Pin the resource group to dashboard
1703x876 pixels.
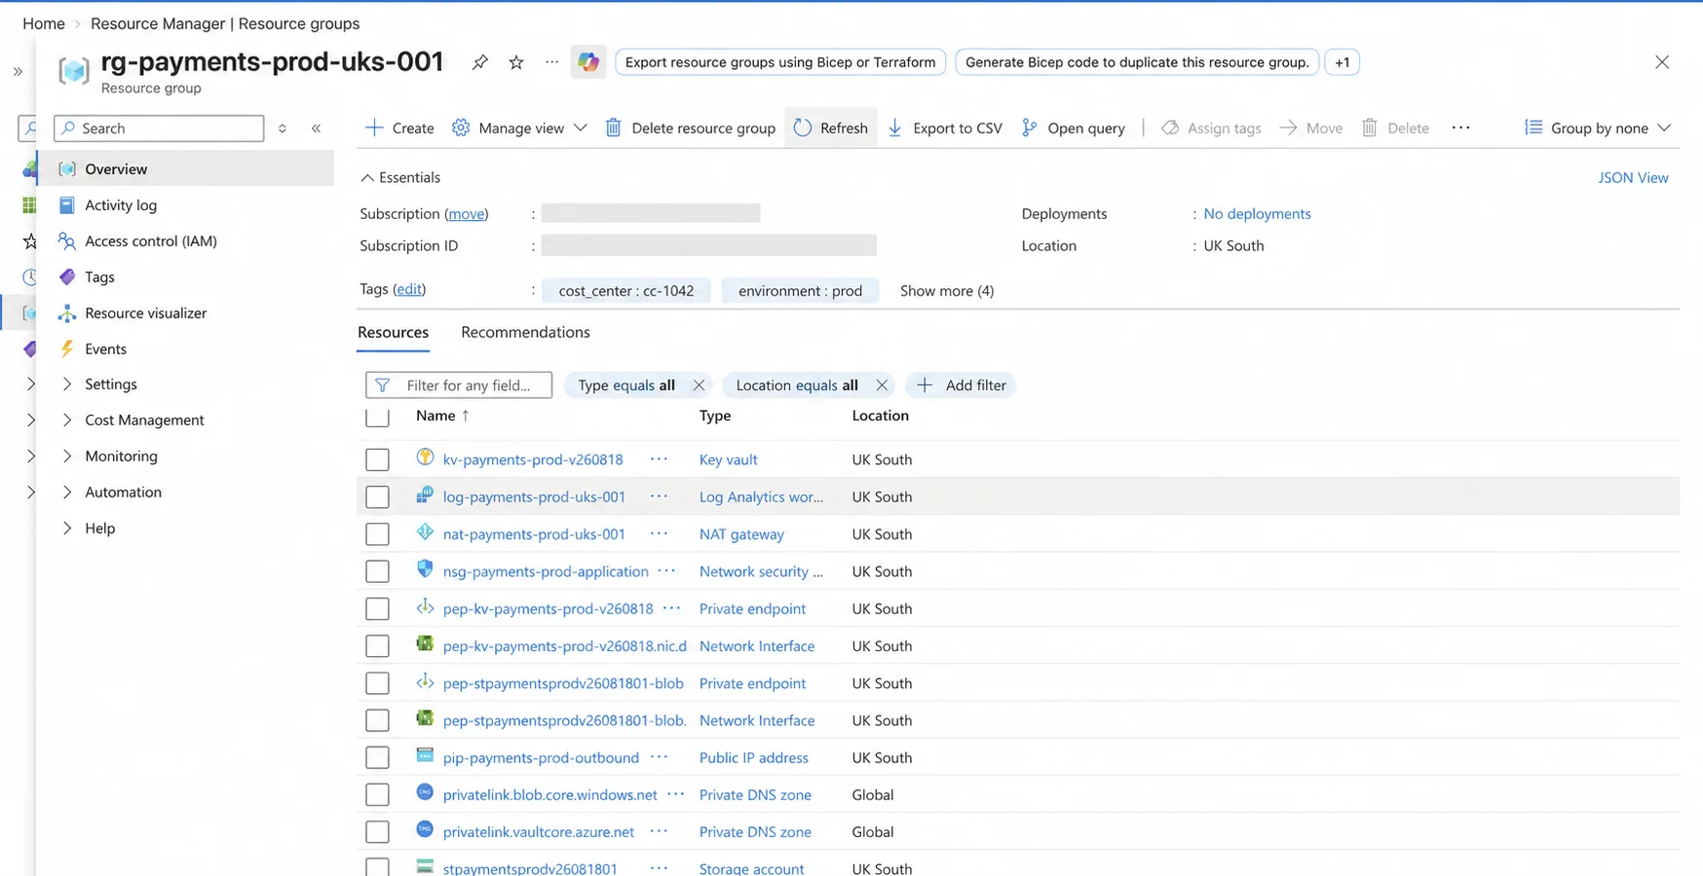tap(479, 62)
